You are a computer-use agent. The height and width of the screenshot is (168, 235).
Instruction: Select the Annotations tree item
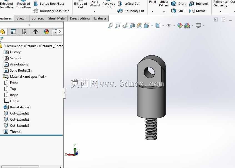point(16,64)
